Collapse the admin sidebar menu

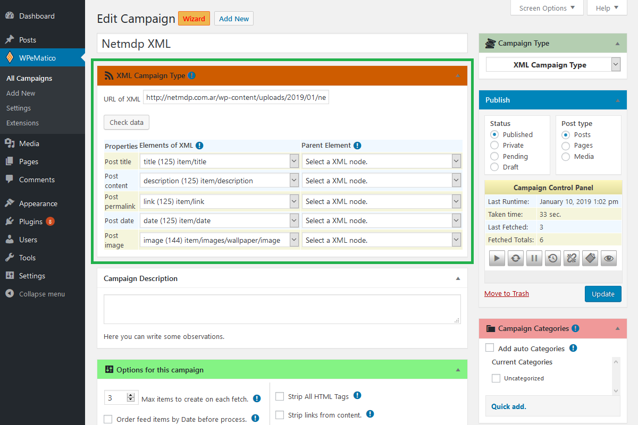(x=43, y=294)
